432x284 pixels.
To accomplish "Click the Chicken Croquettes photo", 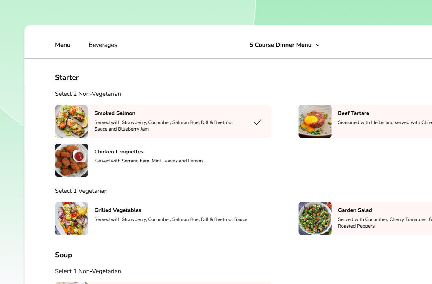I will coord(72,160).
